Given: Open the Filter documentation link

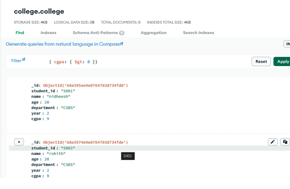Looking at the screenshot, I should coord(16,61).
